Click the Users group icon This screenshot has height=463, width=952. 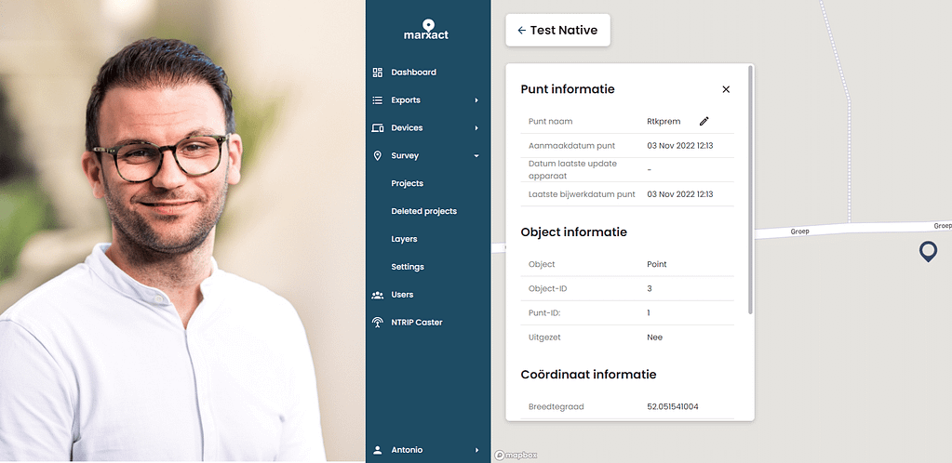point(378,295)
